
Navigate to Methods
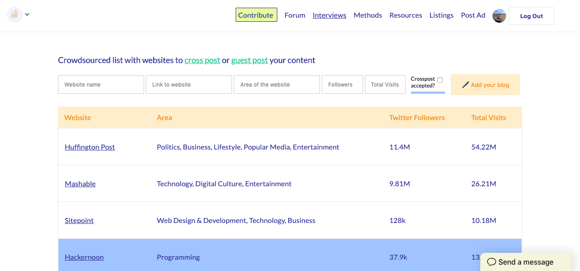click(x=367, y=15)
